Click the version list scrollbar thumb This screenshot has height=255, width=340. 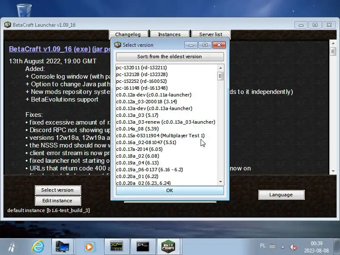click(220, 76)
